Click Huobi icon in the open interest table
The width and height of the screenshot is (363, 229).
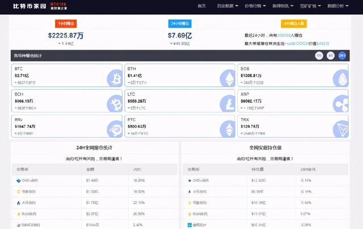point(190,192)
